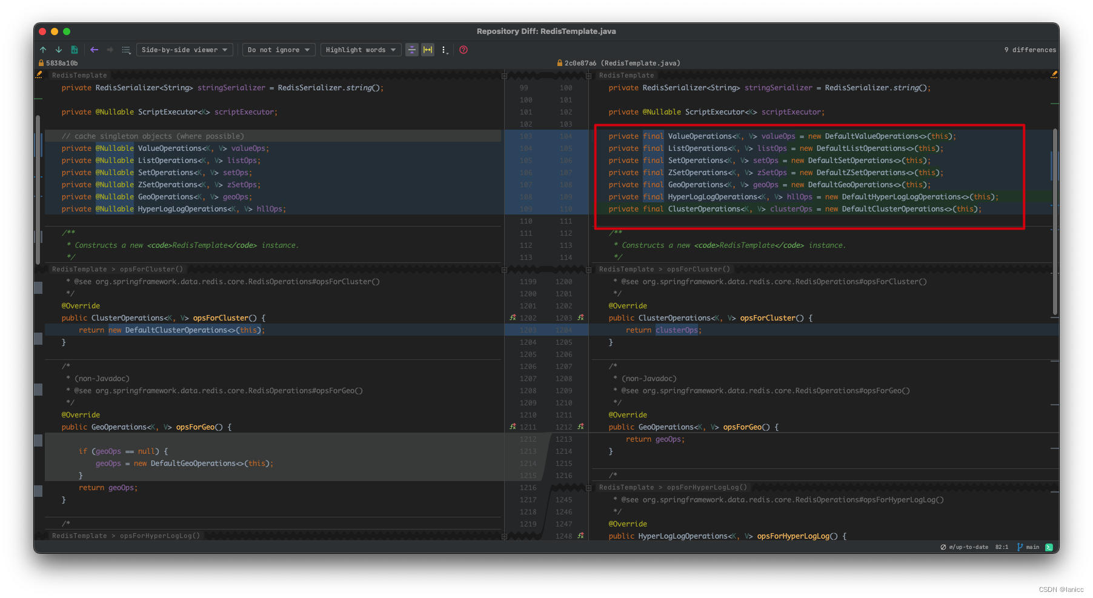The image size is (1093, 598).
Task: Expand folded region at bottom of left pane
Action: click(504, 536)
